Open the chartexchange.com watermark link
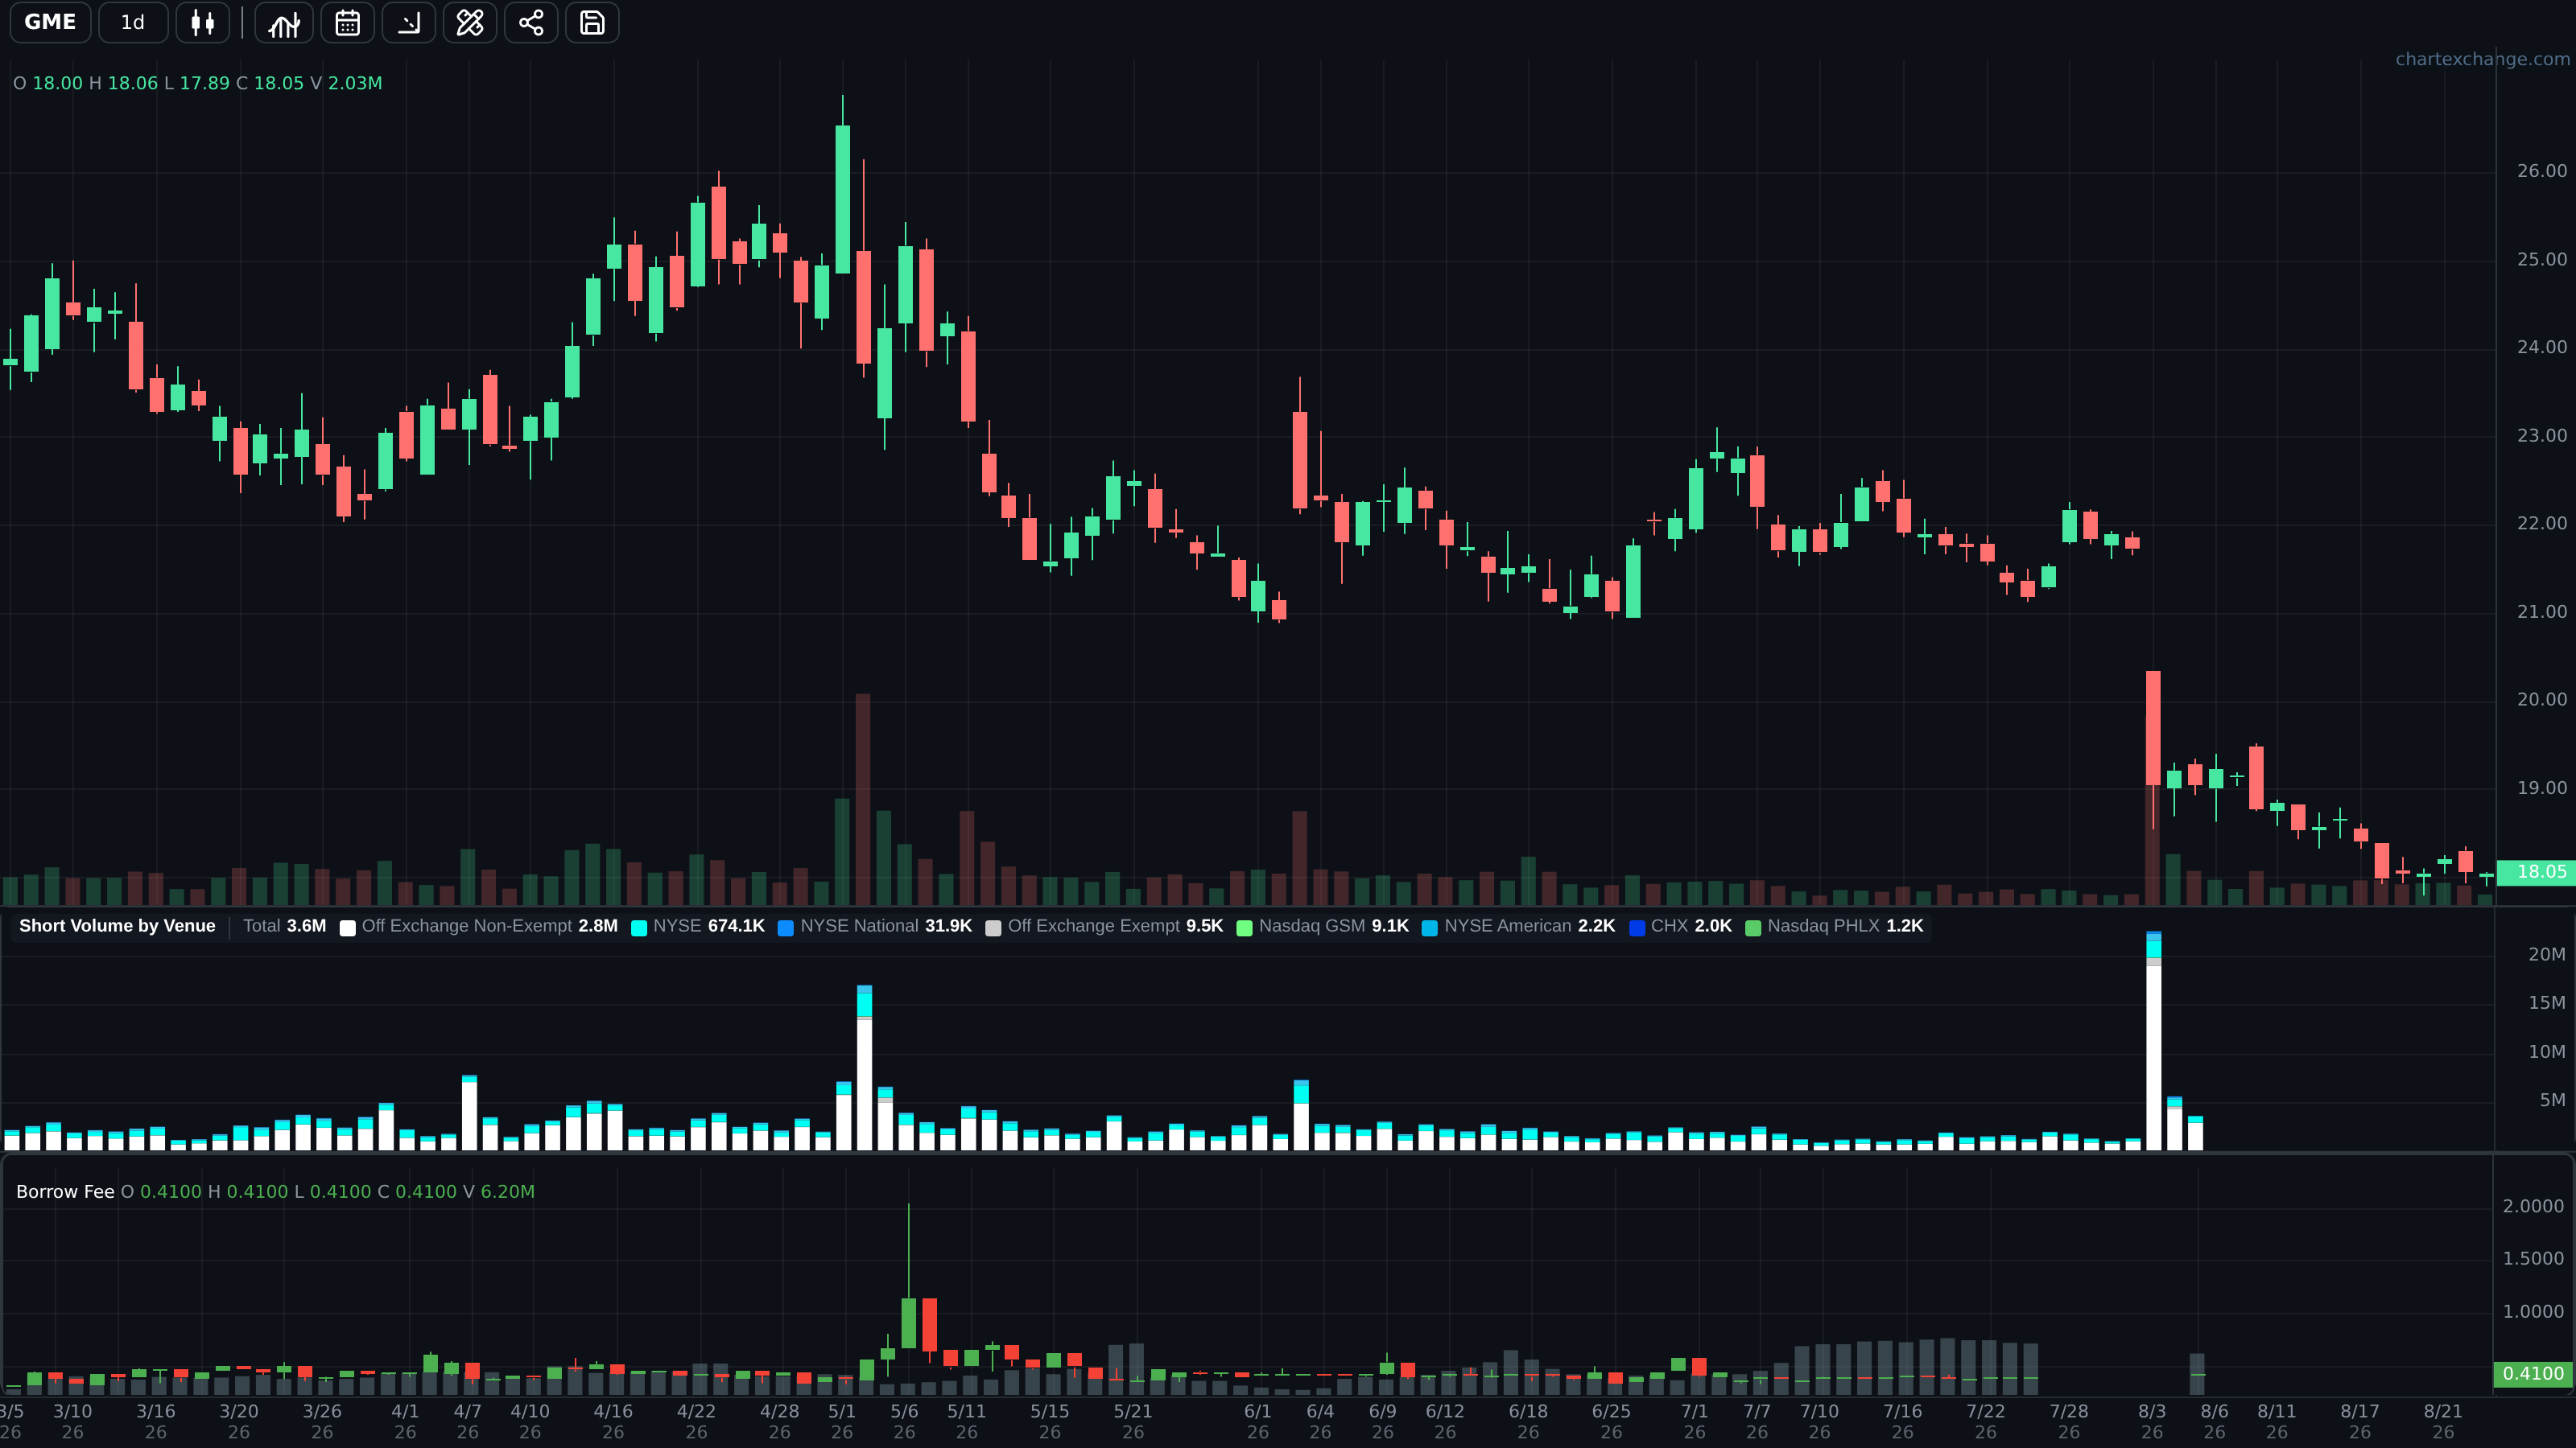This screenshot has width=2576, height=1448. pos(2482,59)
